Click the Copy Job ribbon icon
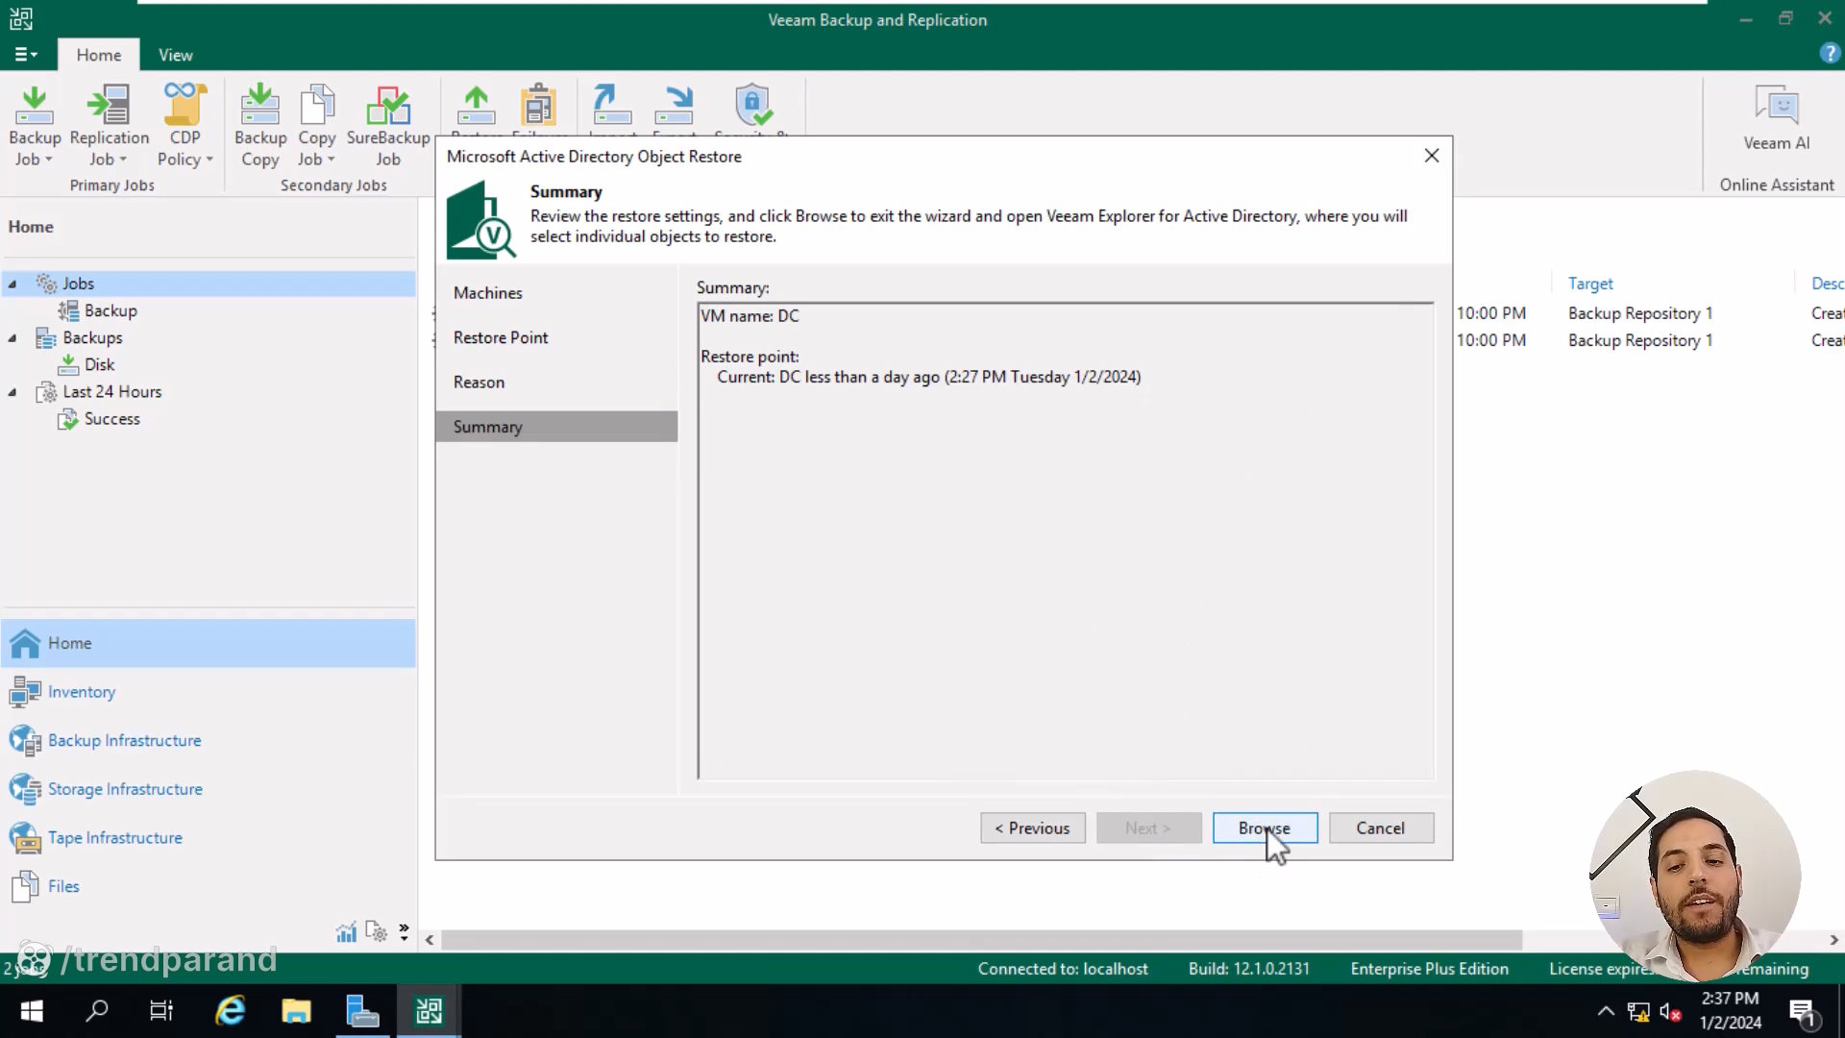 click(x=317, y=106)
